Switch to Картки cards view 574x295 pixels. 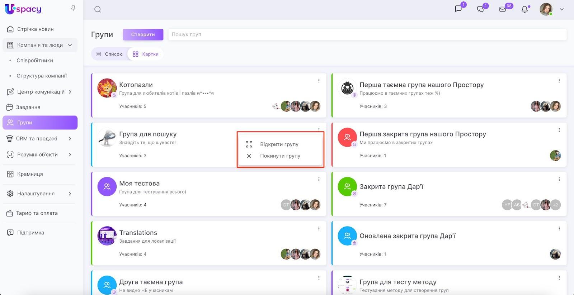(x=146, y=54)
